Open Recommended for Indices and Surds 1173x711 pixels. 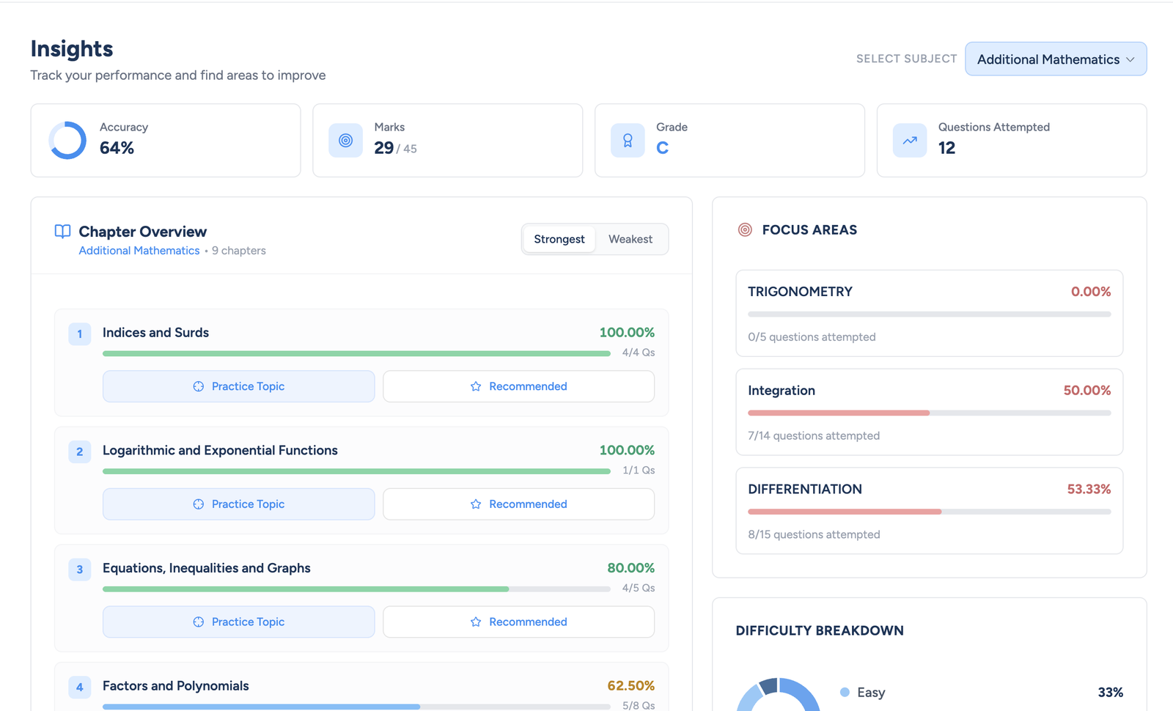coord(518,386)
